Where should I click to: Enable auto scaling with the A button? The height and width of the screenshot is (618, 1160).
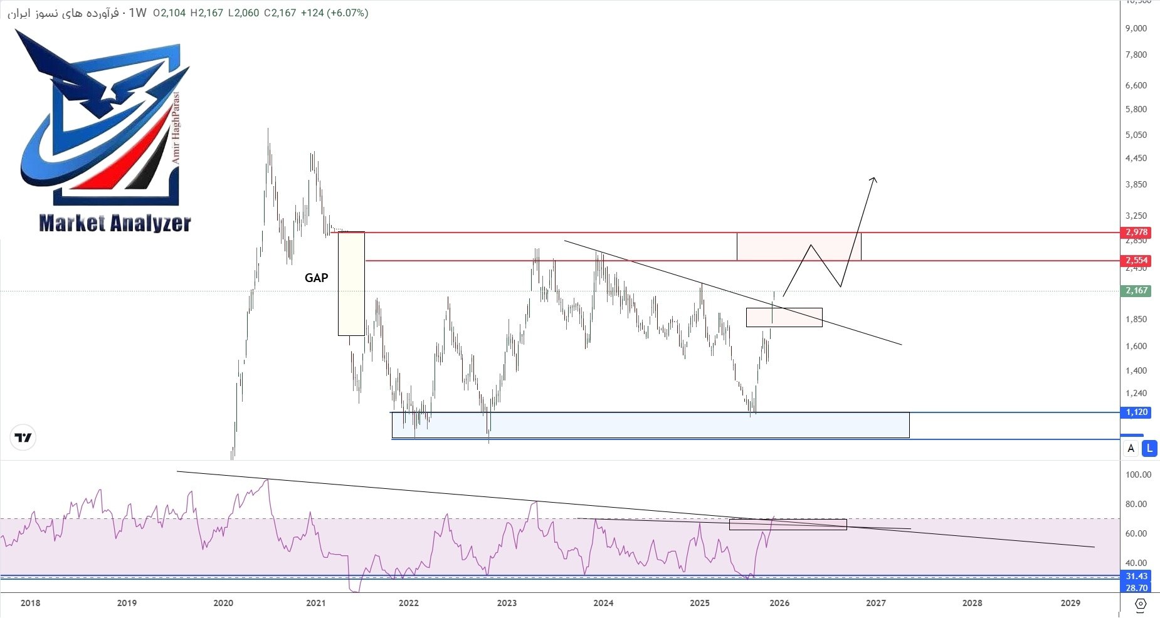click(1131, 448)
